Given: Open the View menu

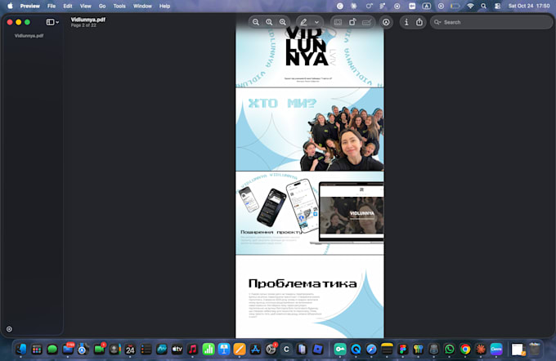Looking at the screenshot, I should [x=86, y=6].
